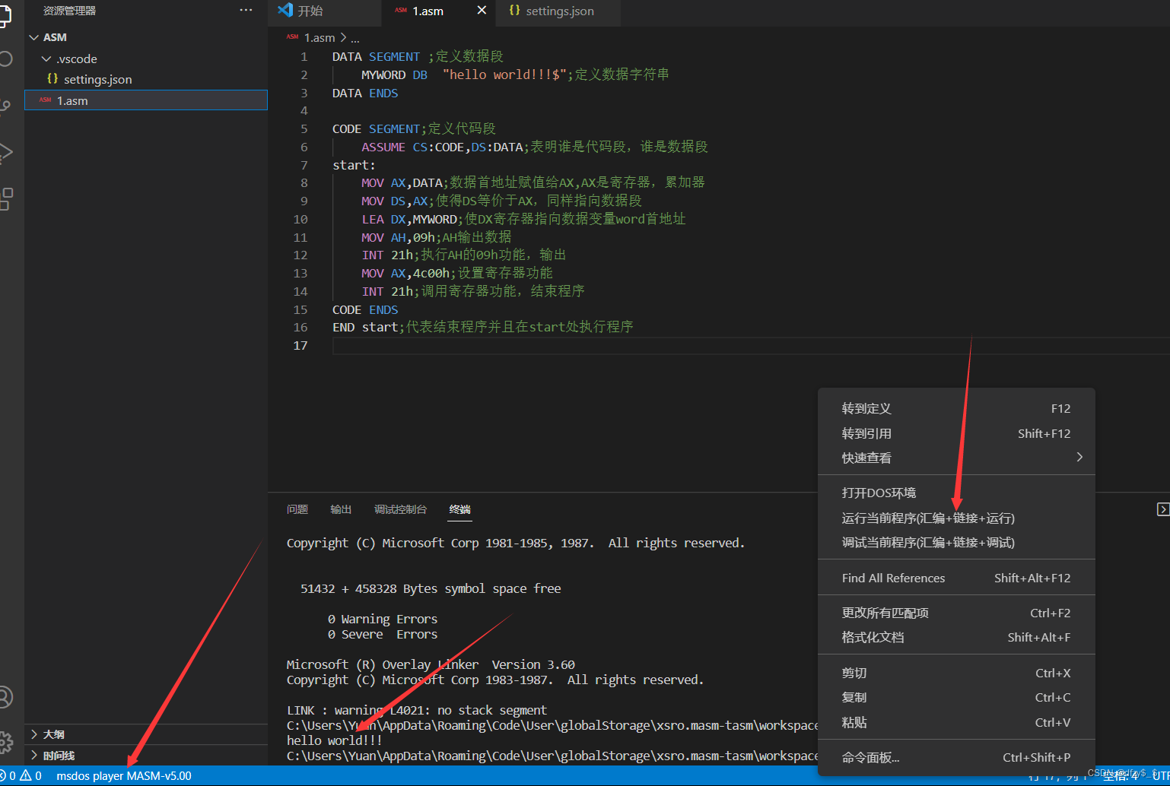1170x786 pixels.
Task: Select 1.asm in explorer tree
Action: [x=146, y=100]
